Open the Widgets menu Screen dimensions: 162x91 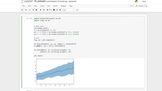click(x=63, y=6)
